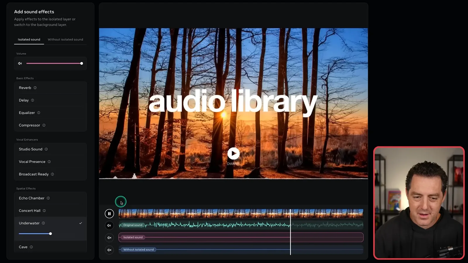Unmute the Without isolated sound track

[109, 250]
